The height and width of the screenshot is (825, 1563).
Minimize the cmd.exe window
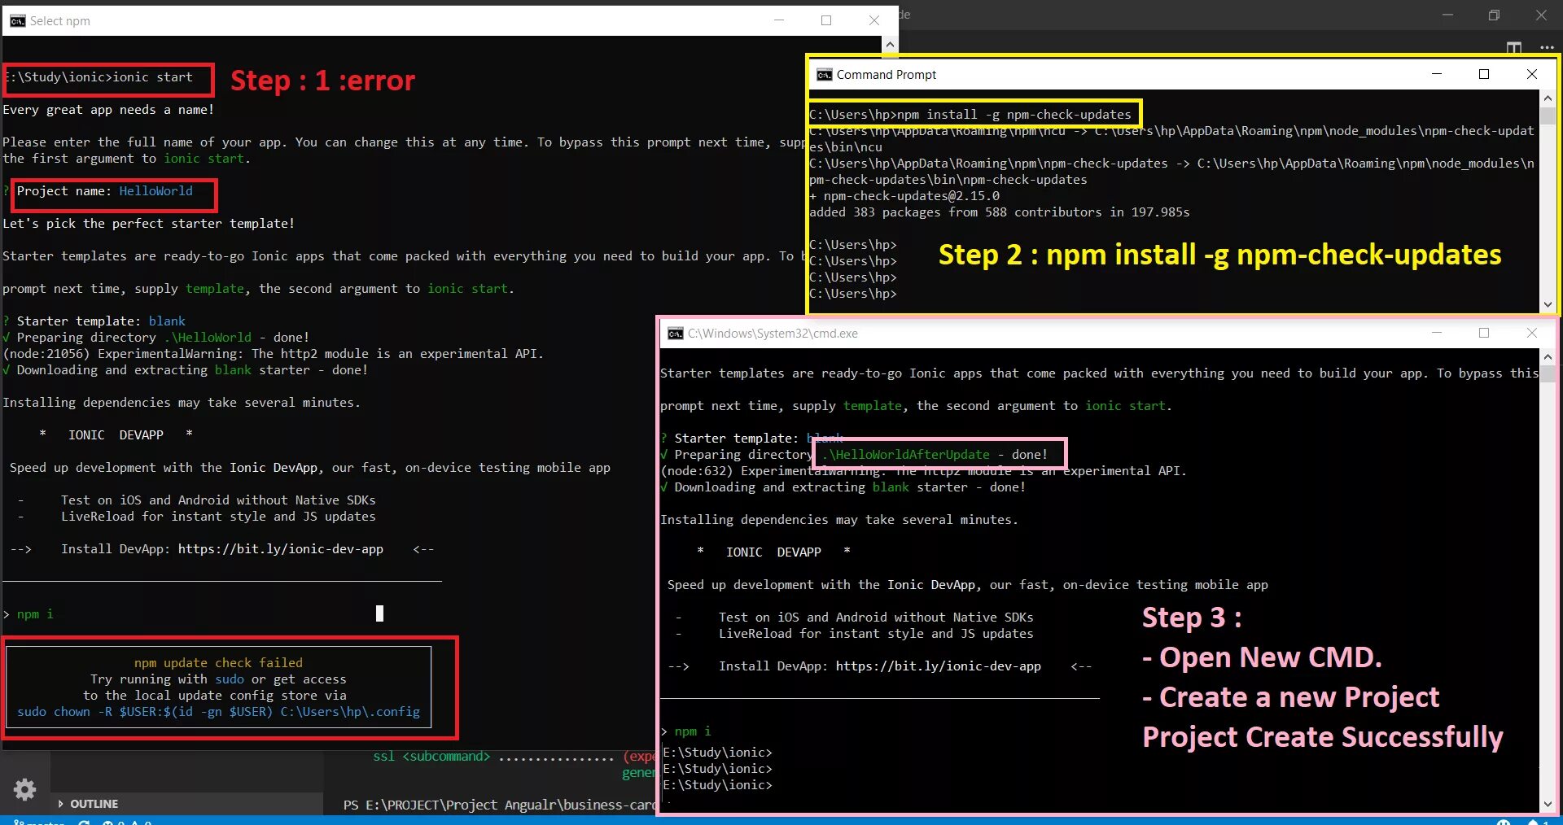[1437, 333]
